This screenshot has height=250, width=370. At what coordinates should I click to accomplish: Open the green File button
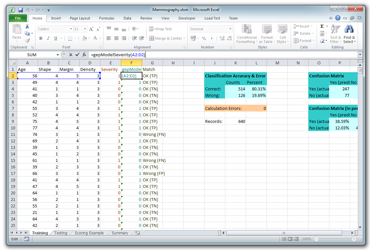(x=18, y=18)
